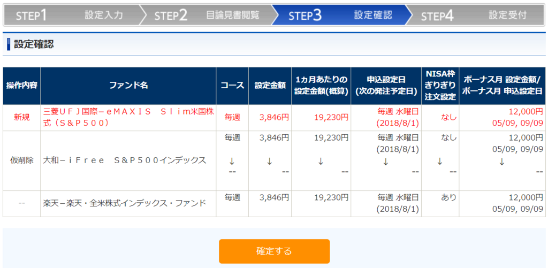548x268 pixels.
Task: Click 3,846円 amount in 楽天 row
Action: 274,197
